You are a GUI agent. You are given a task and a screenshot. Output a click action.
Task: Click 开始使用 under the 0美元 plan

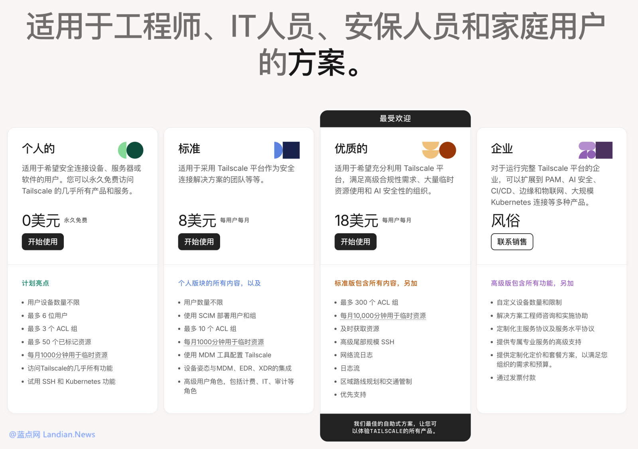pyautogui.click(x=43, y=242)
